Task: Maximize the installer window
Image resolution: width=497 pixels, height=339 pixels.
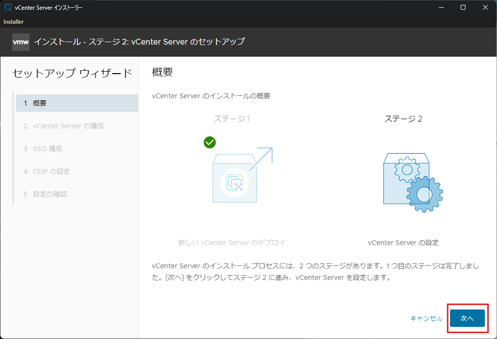Action: coord(463,7)
